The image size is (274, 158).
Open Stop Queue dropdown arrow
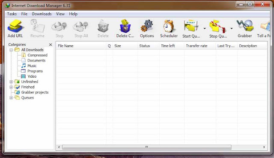232,28
